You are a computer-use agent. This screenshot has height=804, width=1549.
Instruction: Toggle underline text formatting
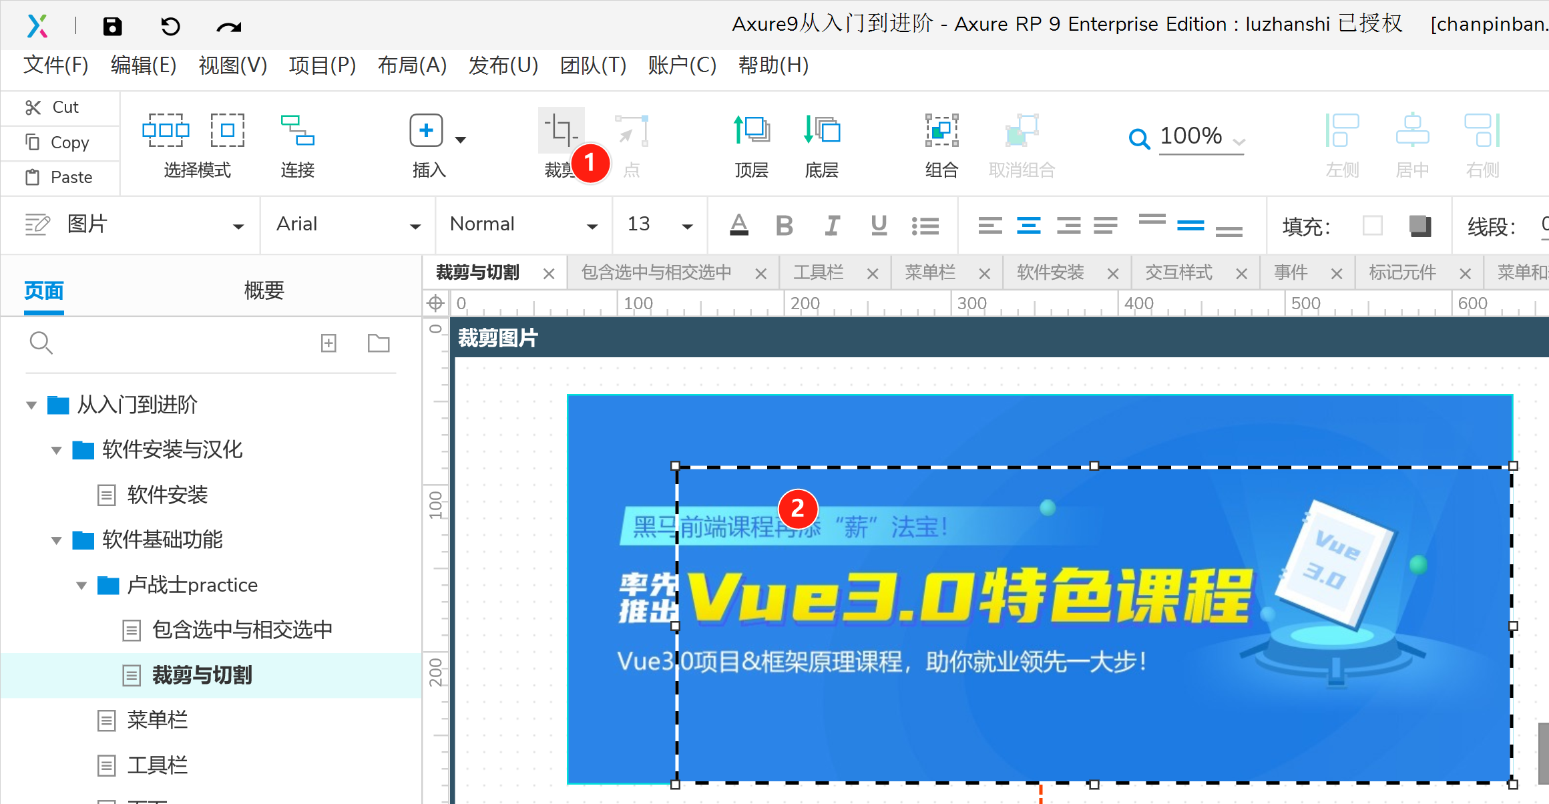879,226
